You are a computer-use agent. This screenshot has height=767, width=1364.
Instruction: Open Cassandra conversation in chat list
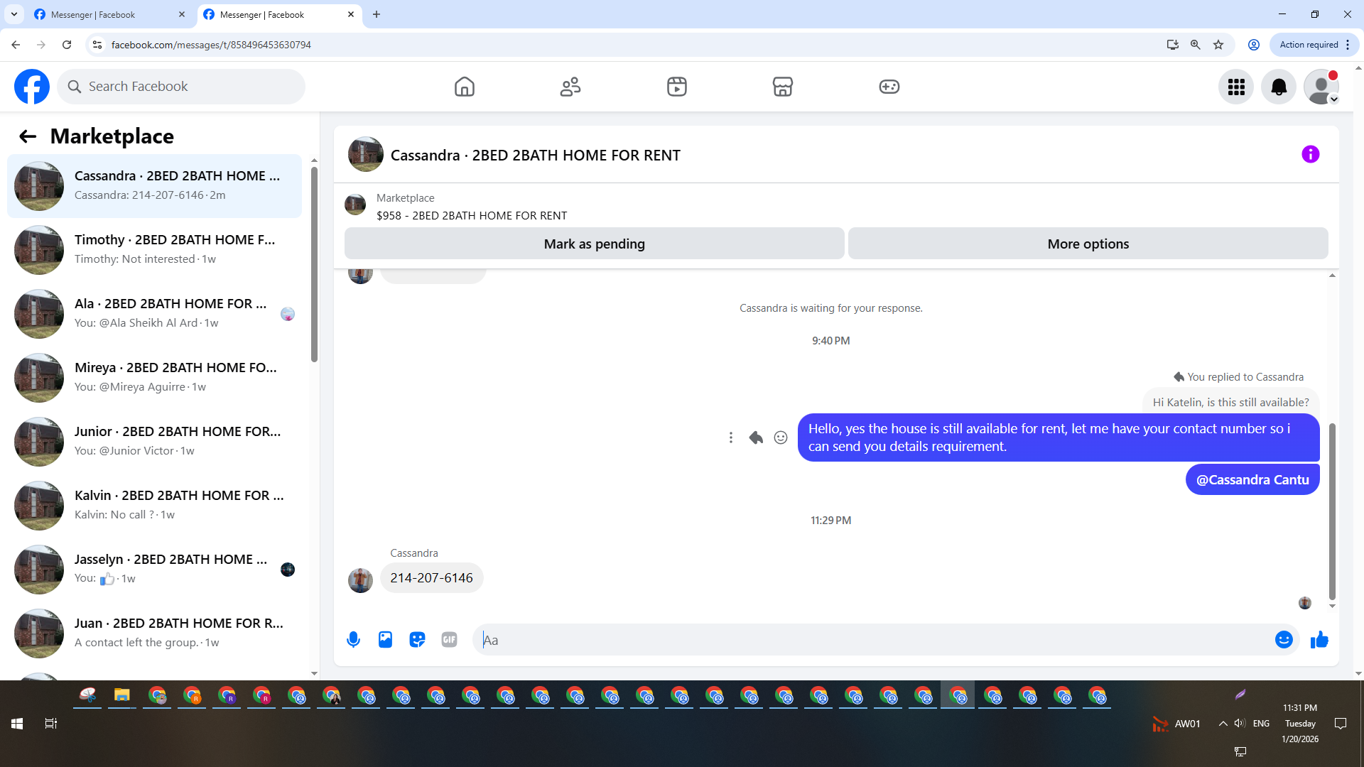coord(154,186)
